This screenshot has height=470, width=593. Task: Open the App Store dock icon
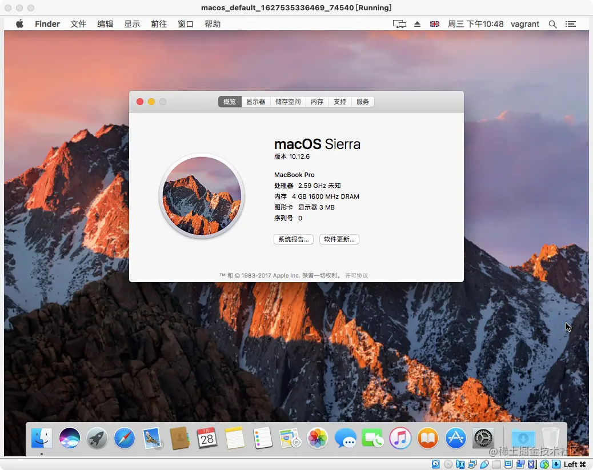click(455, 439)
